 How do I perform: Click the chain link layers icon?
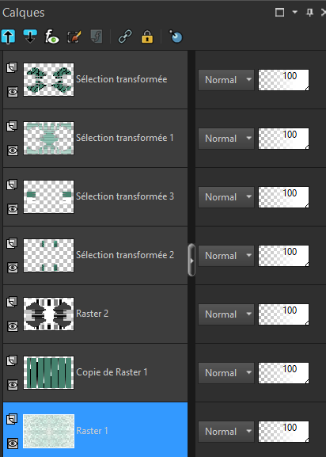125,37
